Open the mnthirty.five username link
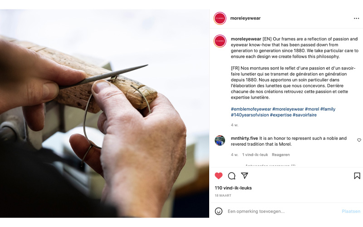Viewport: 363px width, 227px height. [244, 138]
